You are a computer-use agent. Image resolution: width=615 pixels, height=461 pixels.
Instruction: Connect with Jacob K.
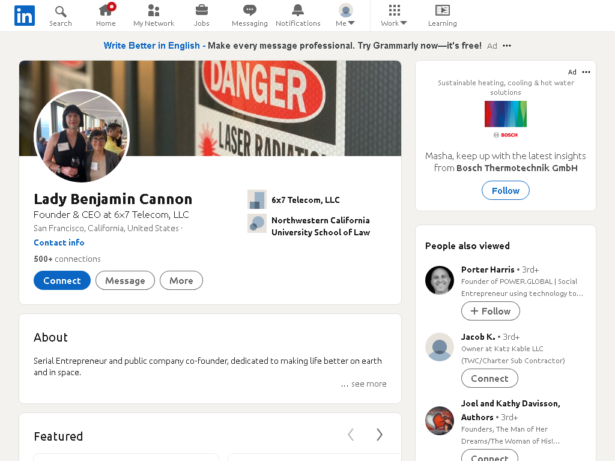pyautogui.click(x=489, y=378)
